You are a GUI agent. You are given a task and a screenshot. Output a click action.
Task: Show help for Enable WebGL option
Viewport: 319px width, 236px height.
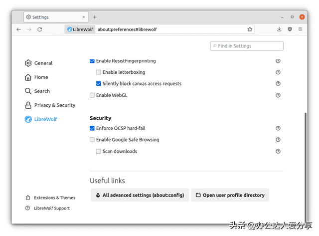pos(278,95)
